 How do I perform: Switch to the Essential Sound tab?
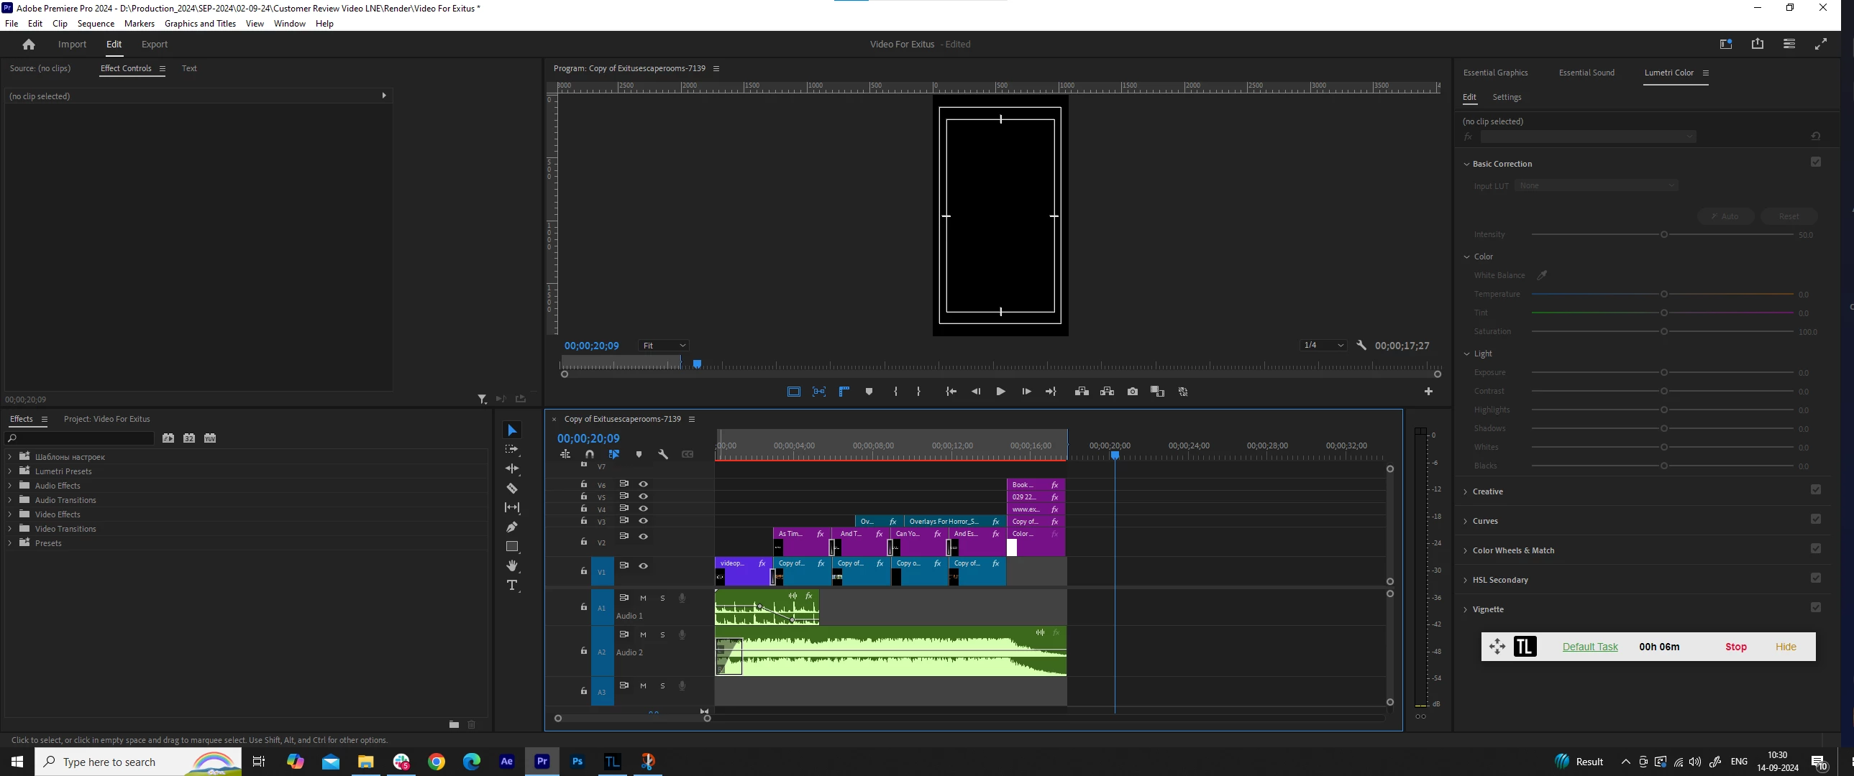(1586, 73)
